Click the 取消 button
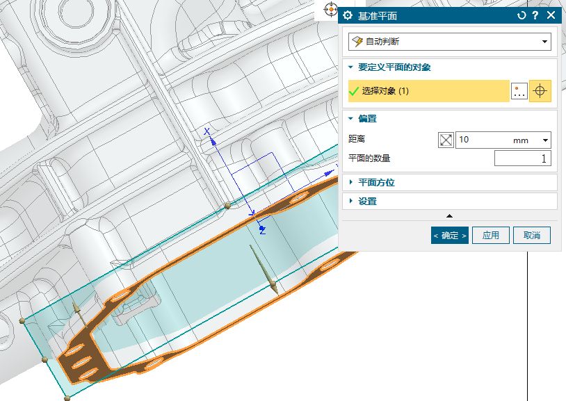 (532, 236)
